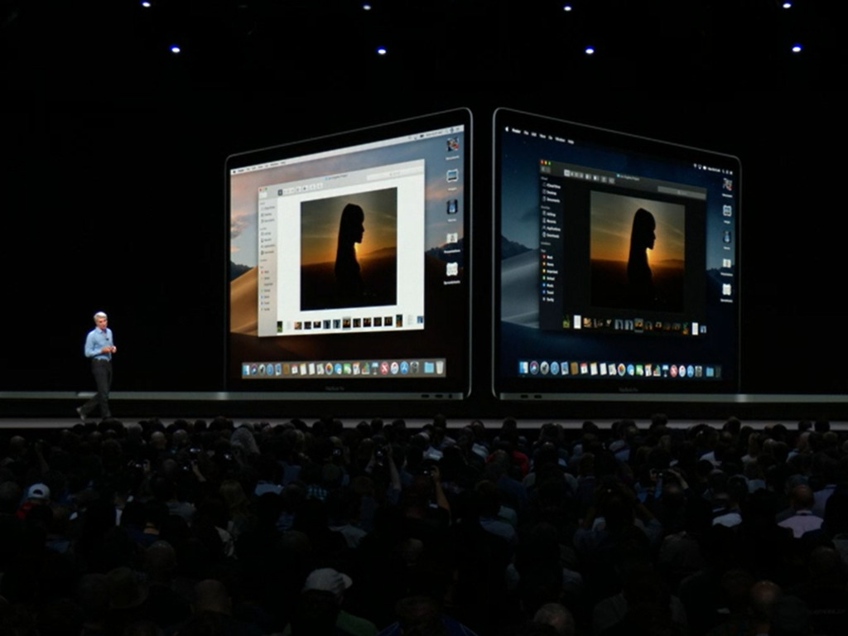Open News in the dark-mode MacBook dock

[x=674, y=372]
